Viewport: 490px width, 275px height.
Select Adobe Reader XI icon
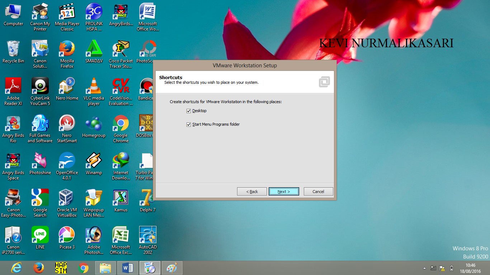coord(13,92)
